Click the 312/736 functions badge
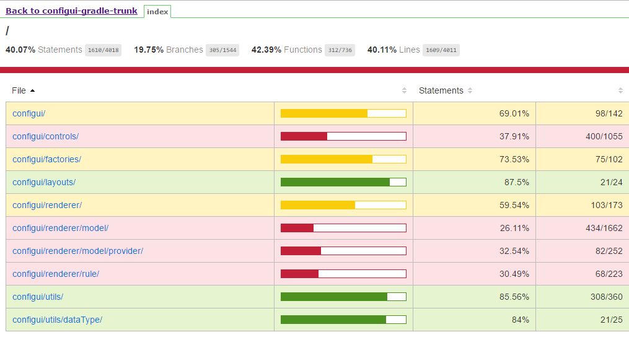This screenshot has height=345, width=629. click(340, 50)
